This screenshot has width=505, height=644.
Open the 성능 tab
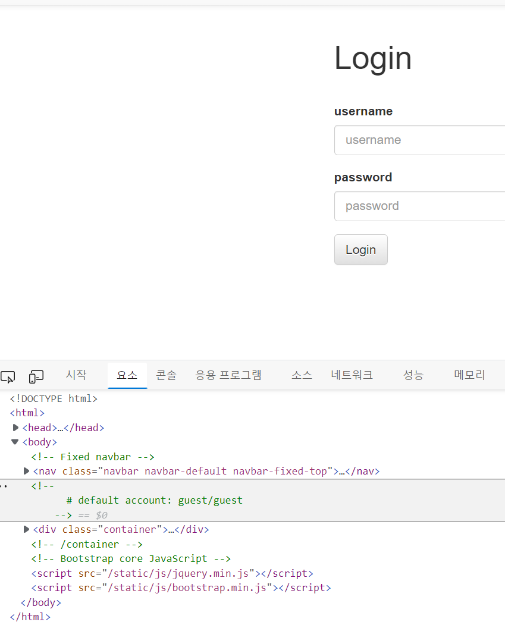[x=413, y=375]
